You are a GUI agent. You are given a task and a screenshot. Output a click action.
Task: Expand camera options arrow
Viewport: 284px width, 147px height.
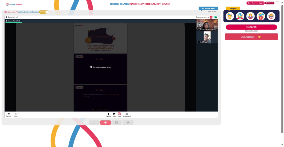[x=11, y=113]
